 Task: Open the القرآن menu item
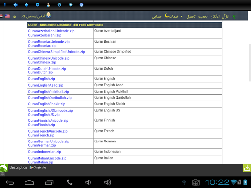click(x=226, y=16)
